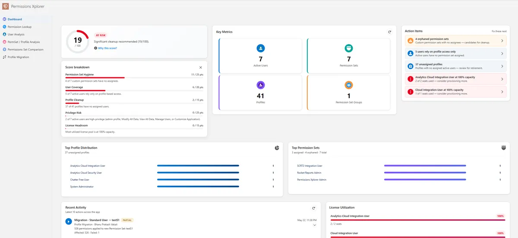Expand the '37 unassigned profiles' action item
Screen dimensions: 518x238
(x=502, y=66)
